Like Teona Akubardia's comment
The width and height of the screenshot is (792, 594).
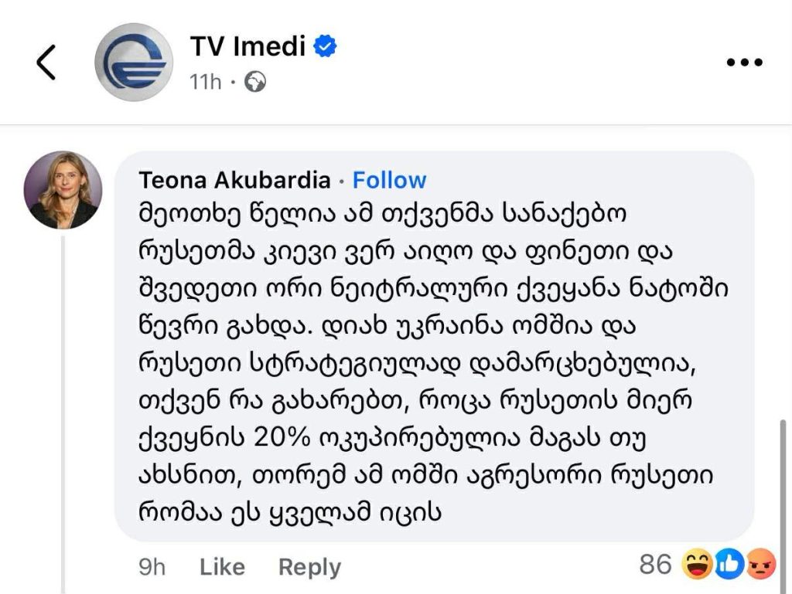tap(222, 567)
